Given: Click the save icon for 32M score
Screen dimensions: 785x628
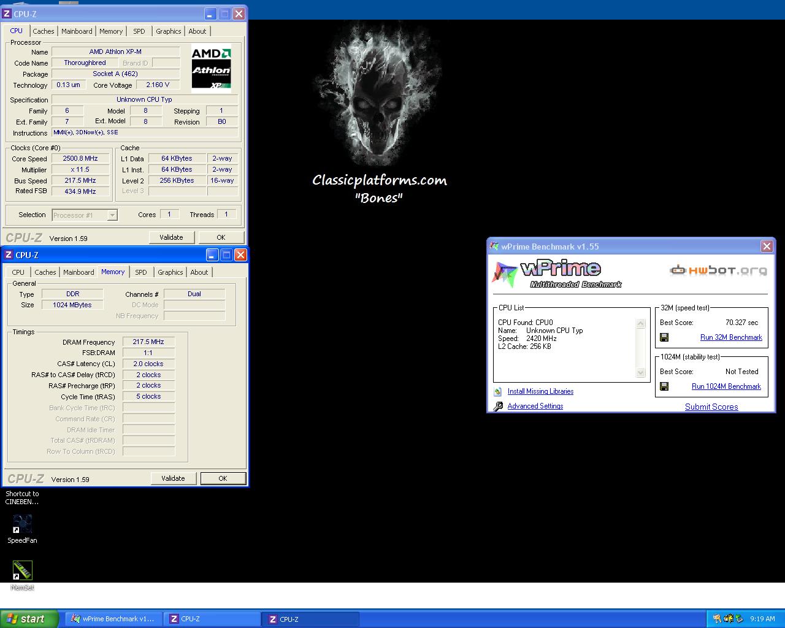Looking at the screenshot, I should pos(664,337).
